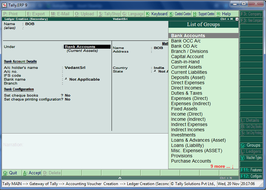Click the Tally.ERP 9 title bar icon
Image resolution: width=266 pixels, height=190 pixels.
[4, 5]
